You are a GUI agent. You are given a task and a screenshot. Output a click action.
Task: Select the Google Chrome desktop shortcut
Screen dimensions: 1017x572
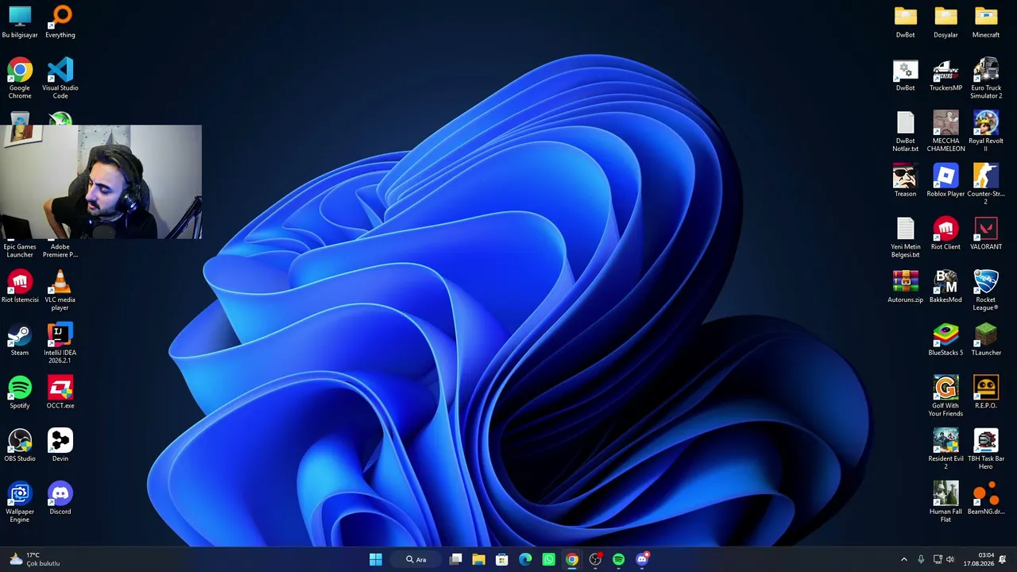(x=20, y=79)
